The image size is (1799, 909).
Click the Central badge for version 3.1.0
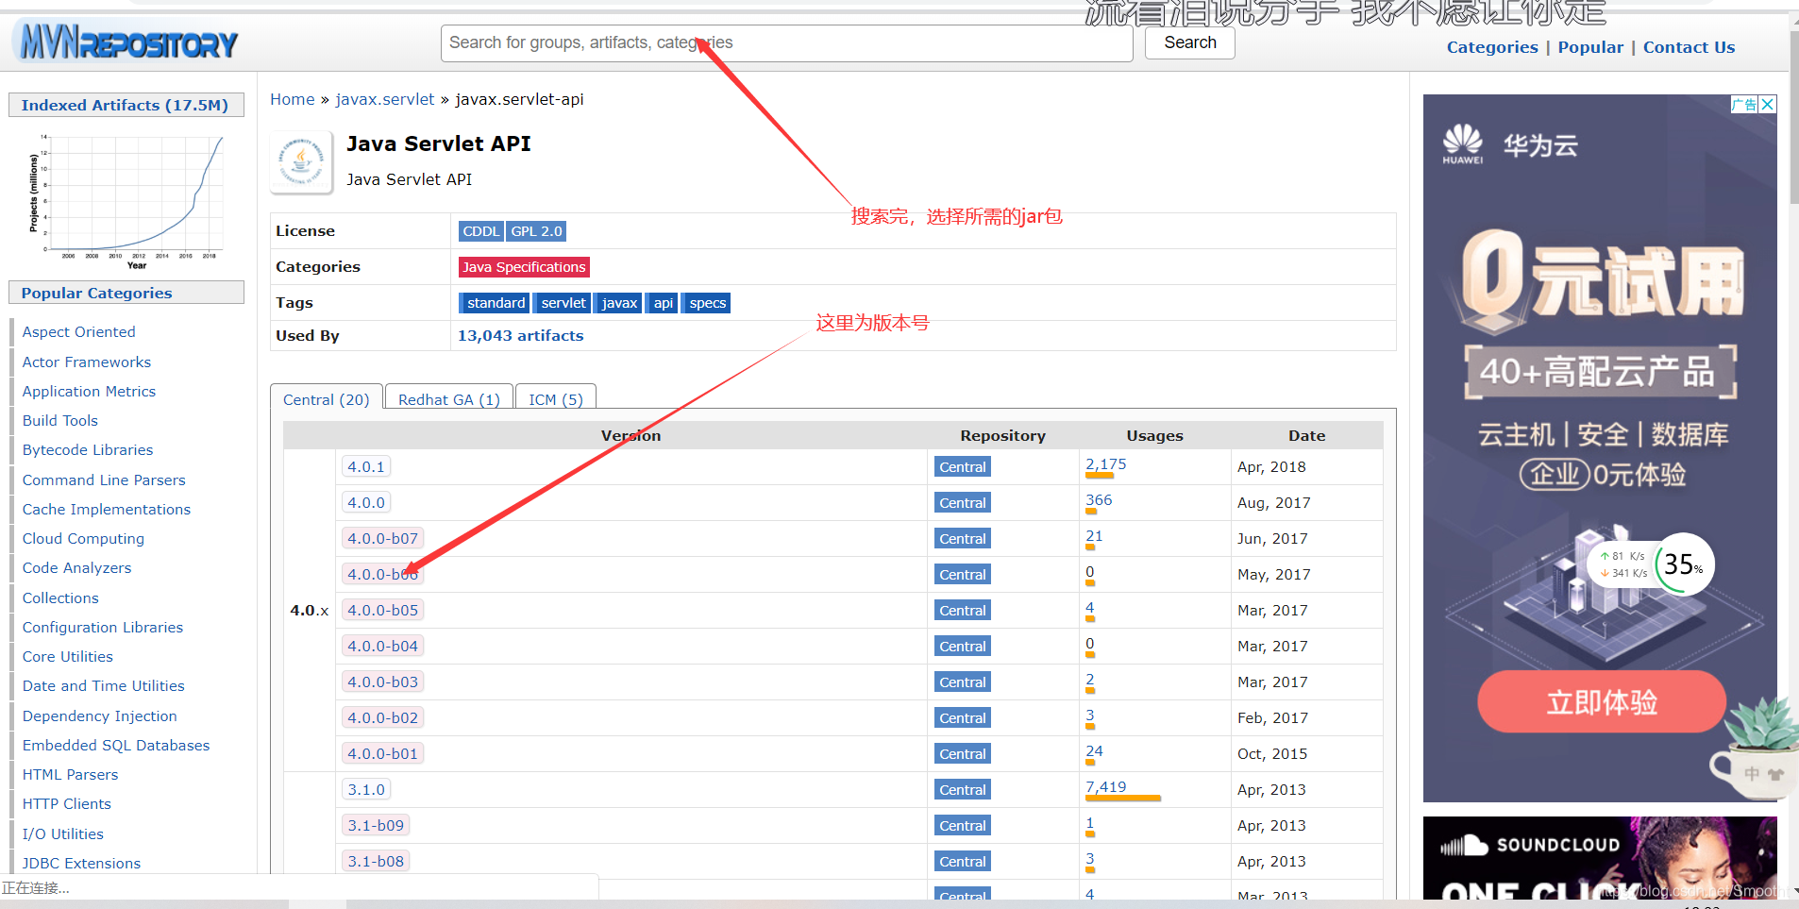click(963, 790)
